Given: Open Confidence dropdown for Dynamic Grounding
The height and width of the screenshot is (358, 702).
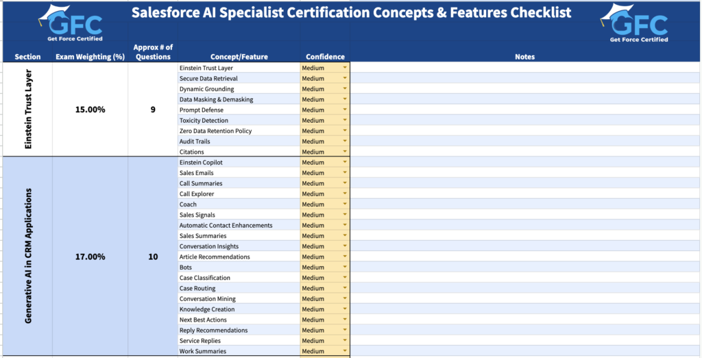Looking at the screenshot, I should tap(345, 88).
